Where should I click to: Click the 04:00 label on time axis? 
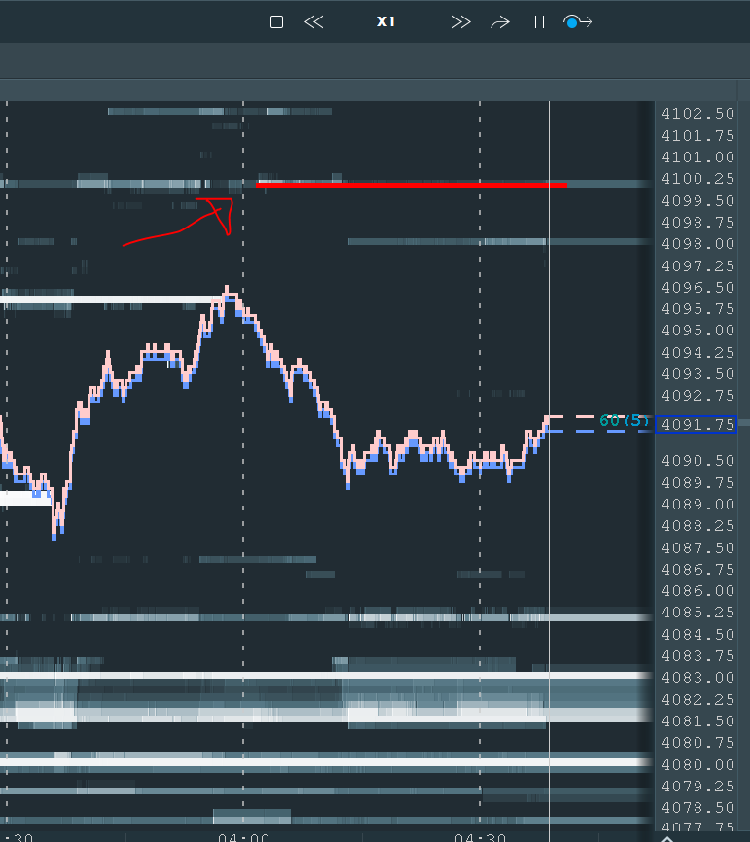[243, 836]
